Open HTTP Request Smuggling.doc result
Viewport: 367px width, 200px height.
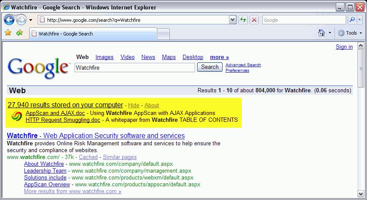pyautogui.click(x=63, y=120)
